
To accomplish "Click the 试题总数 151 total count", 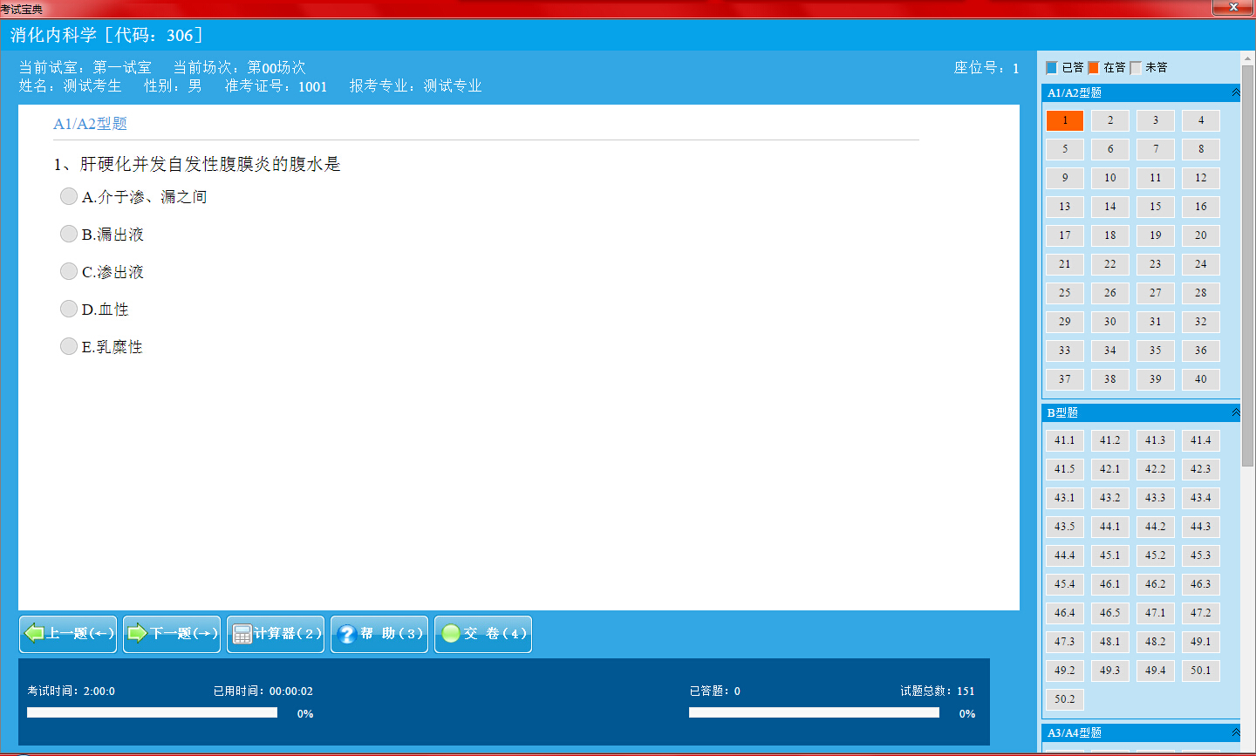I will click(938, 691).
